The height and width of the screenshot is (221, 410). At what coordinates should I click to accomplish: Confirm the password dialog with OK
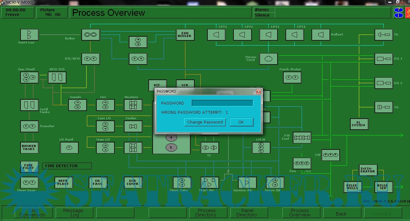click(241, 122)
